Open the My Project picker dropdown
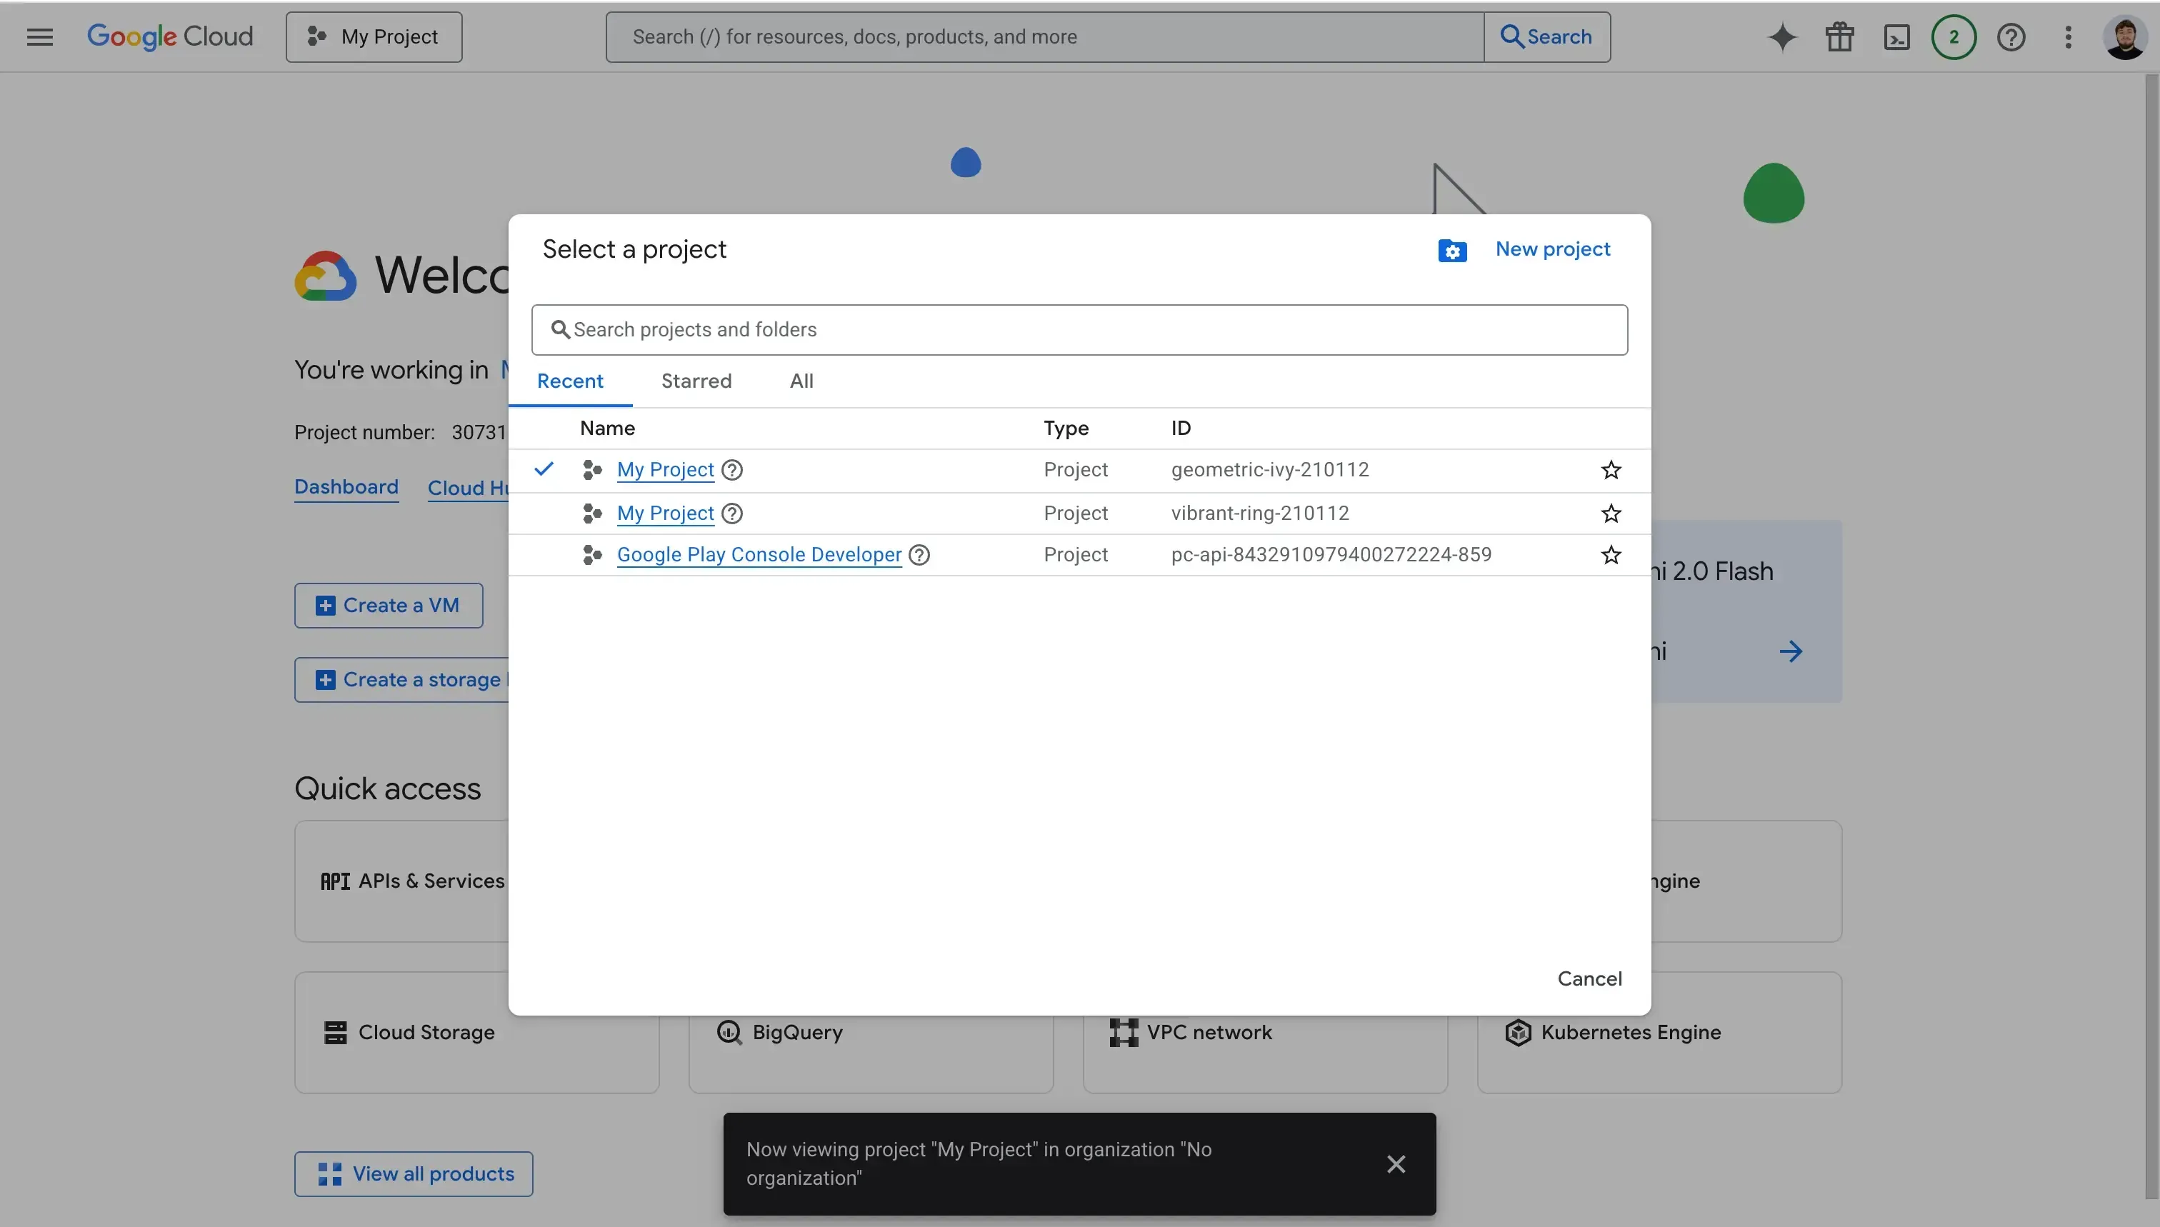The height and width of the screenshot is (1227, 2160). (x=374, y=36)
